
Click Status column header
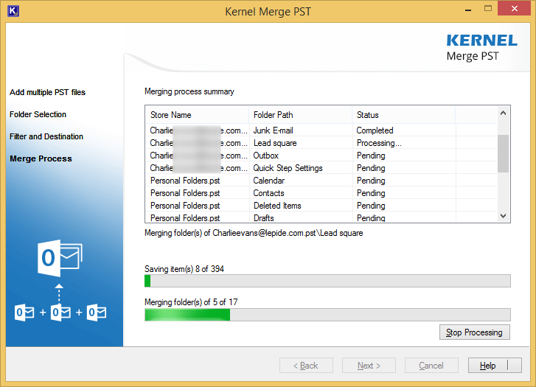click(404, 115)
